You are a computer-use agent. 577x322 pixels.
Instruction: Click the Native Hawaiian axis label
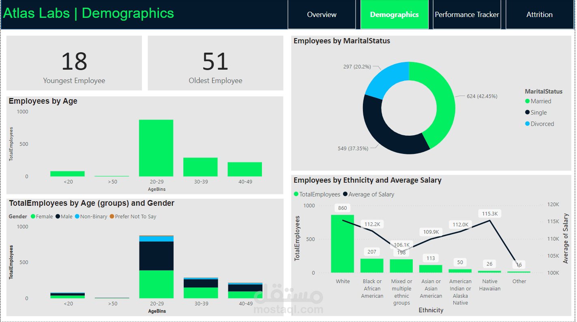point(490,285)
